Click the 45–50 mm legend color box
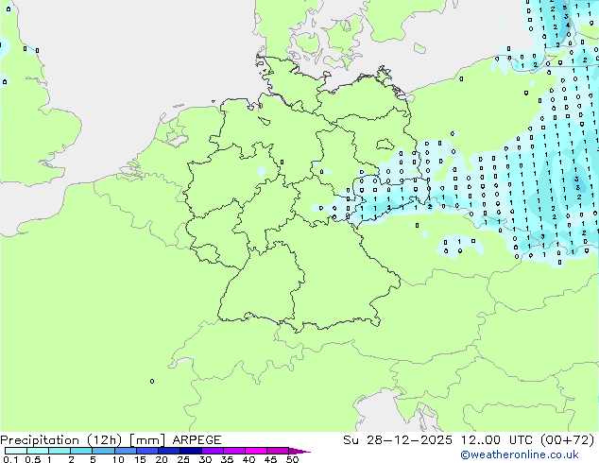This screenshot has height=463, width=599. point(278,451)
